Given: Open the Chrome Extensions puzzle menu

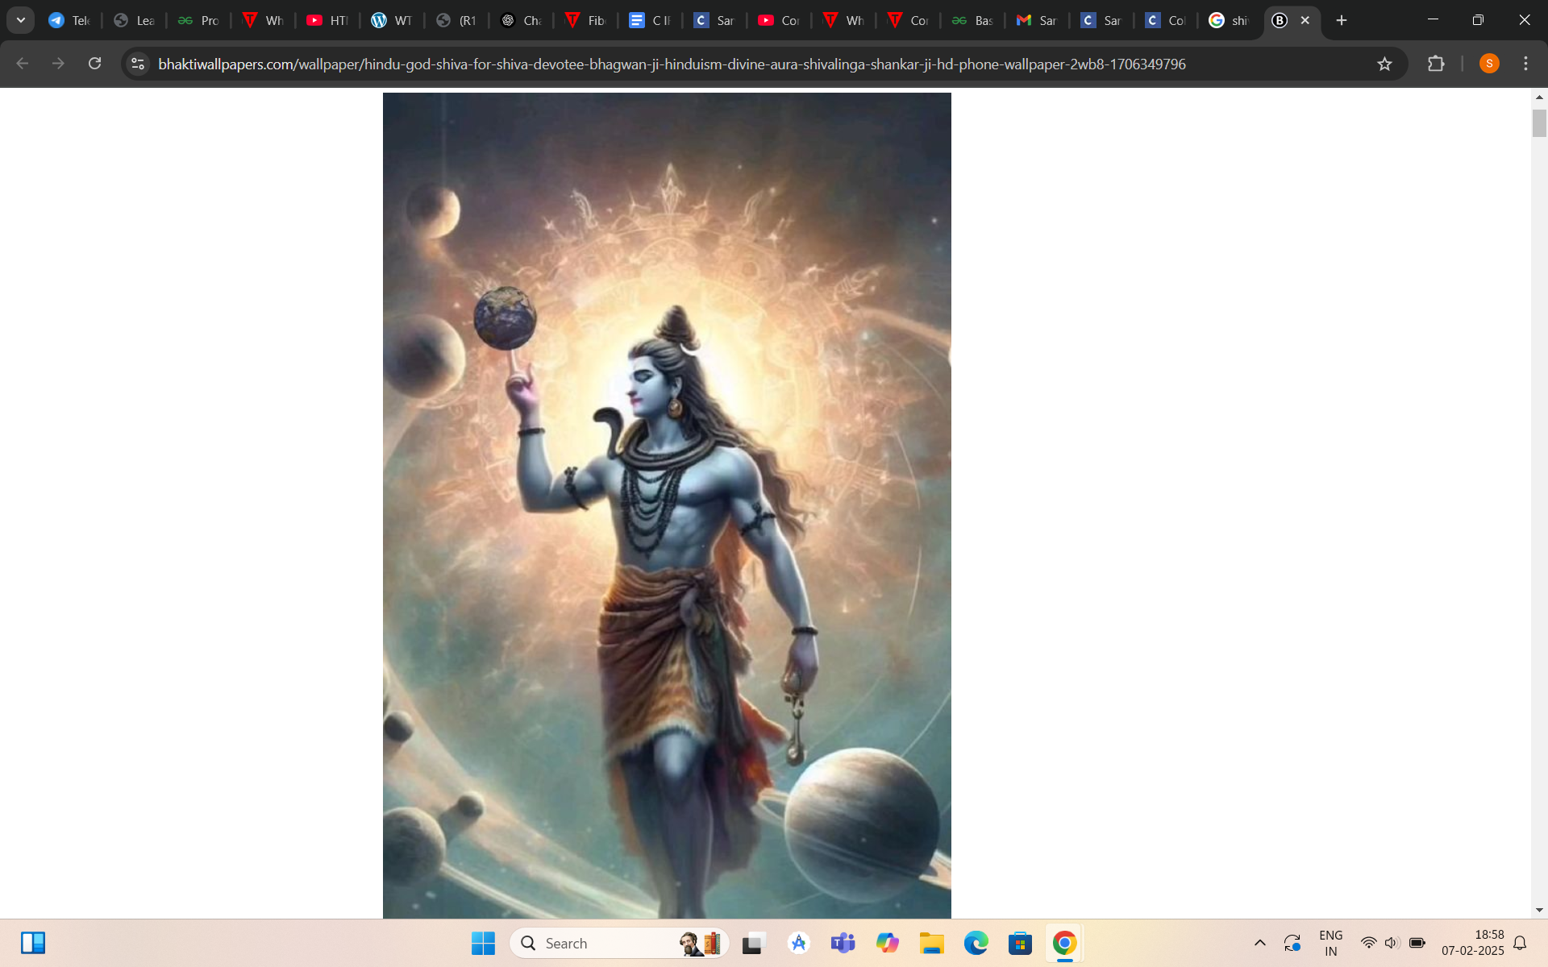Looking at the screenshot, I should [x=1436, y=64].
